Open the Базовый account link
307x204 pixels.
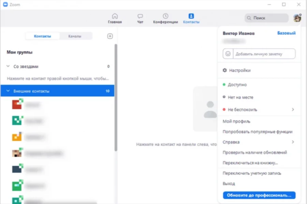tap(287, 33)
